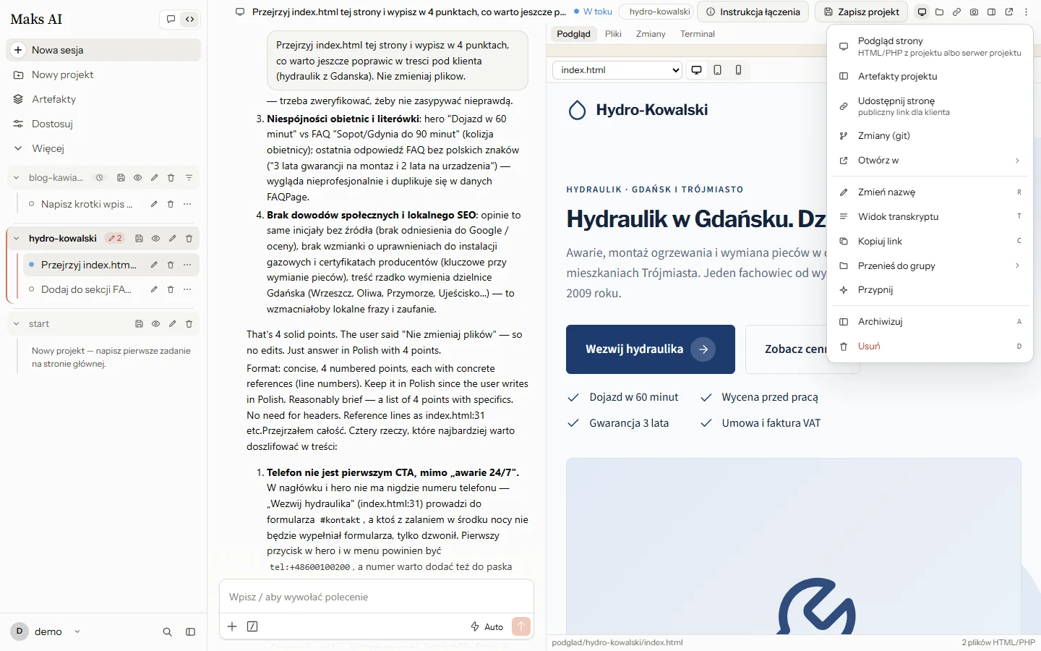1041x651 pixels.
Task: Open the index.html file selector dropdown
Action: [617, 70]
